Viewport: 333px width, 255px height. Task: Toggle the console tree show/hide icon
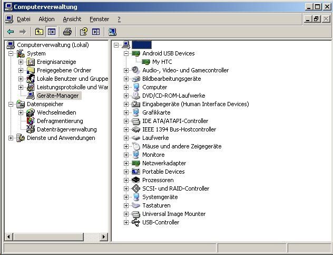[52, 32]
